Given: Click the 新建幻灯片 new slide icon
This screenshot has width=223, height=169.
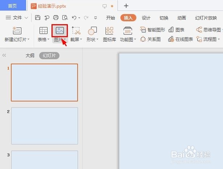Looking at the screenshot, I should click(x=17, y=31).
